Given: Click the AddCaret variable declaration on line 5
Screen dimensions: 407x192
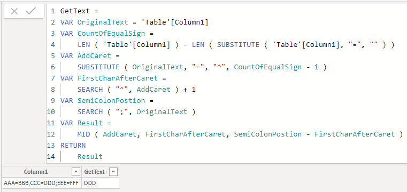Looking at the screenshot, I should (x=94, y=56).
